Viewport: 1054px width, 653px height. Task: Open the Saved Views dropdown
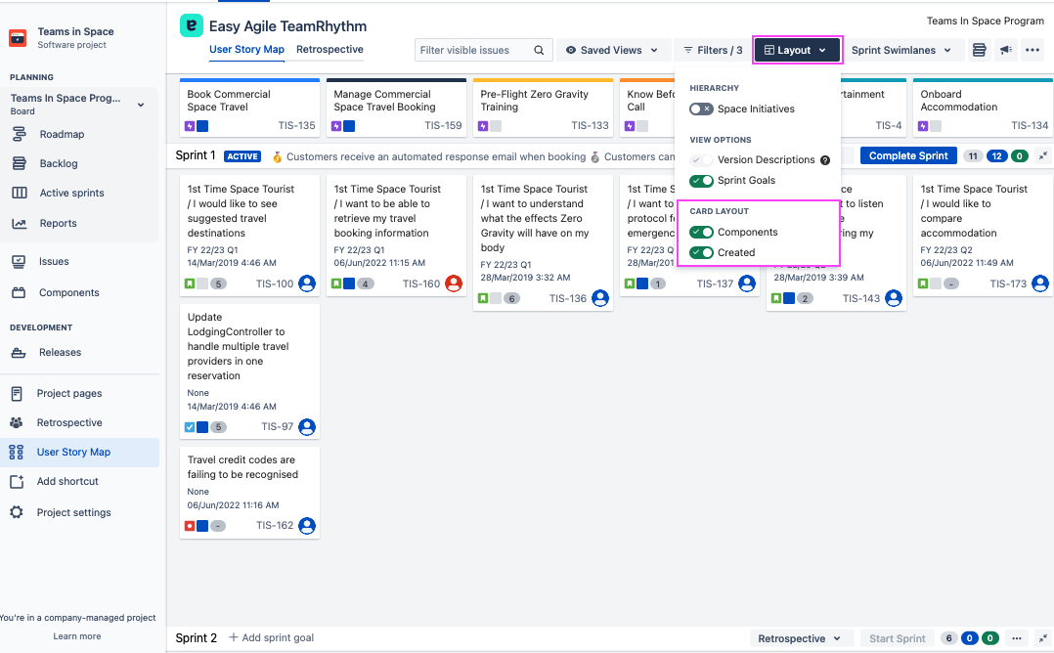point(612,50)
